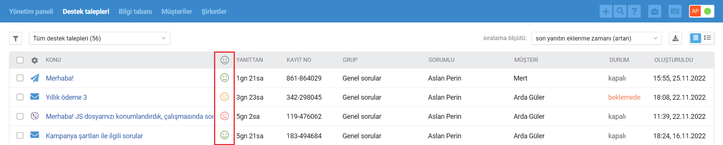Click the plus icon to add new
The height and width of the screenshot is (145, 723).
[606, 11]
